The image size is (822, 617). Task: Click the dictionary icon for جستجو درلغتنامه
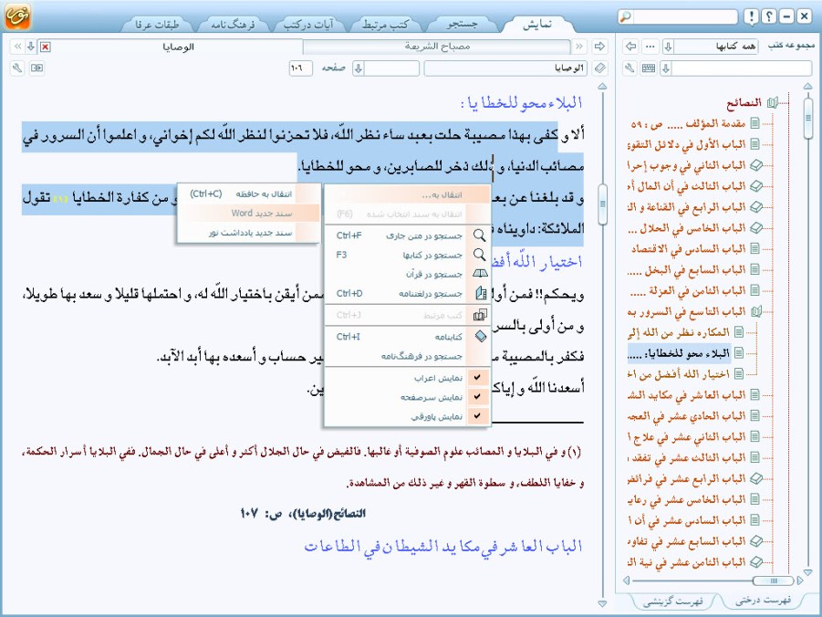[x=480, y=293]
